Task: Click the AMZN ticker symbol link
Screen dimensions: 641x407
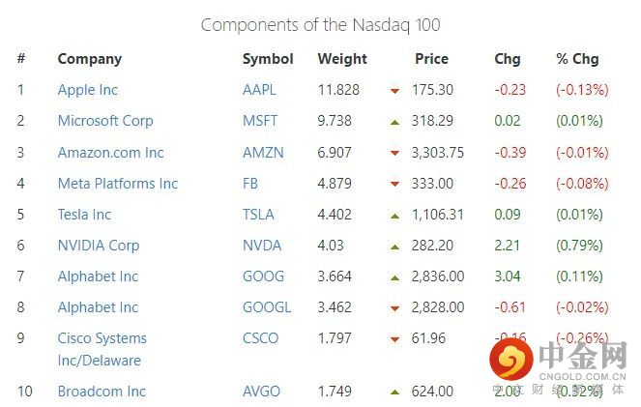Action: (x=263, y=152)
